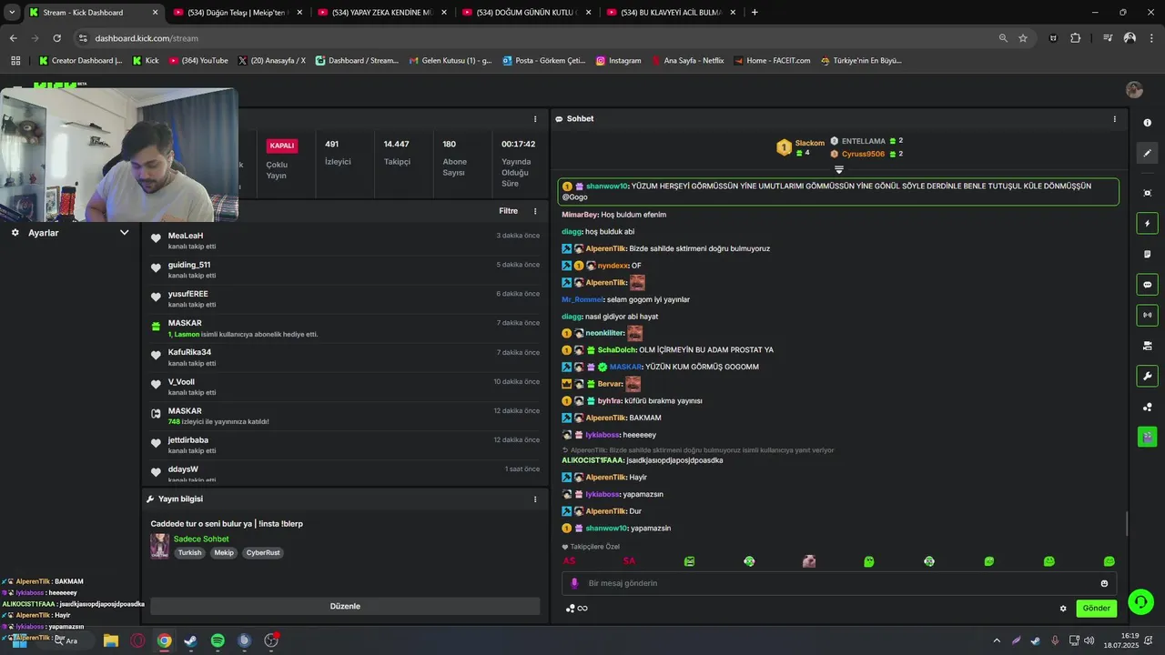Click the lightning bolt icon in right sidebar

click(x=1147, y=224)
